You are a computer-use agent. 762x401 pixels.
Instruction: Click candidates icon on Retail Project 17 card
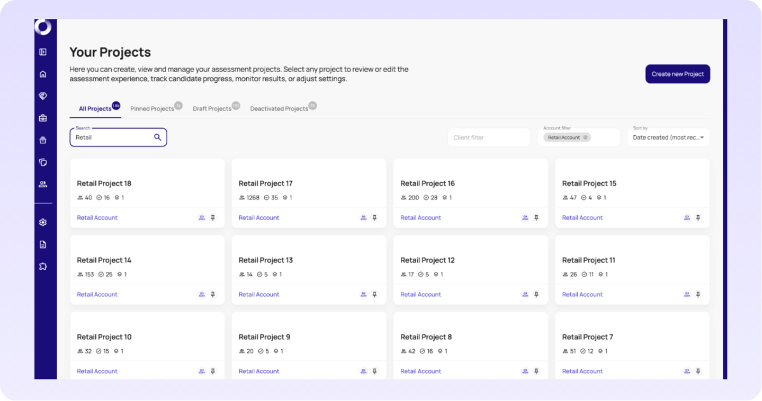click(x=363, y=218)
